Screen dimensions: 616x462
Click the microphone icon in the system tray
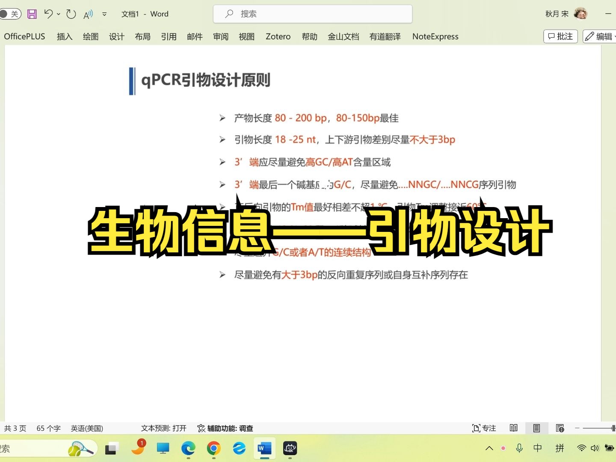519,448
